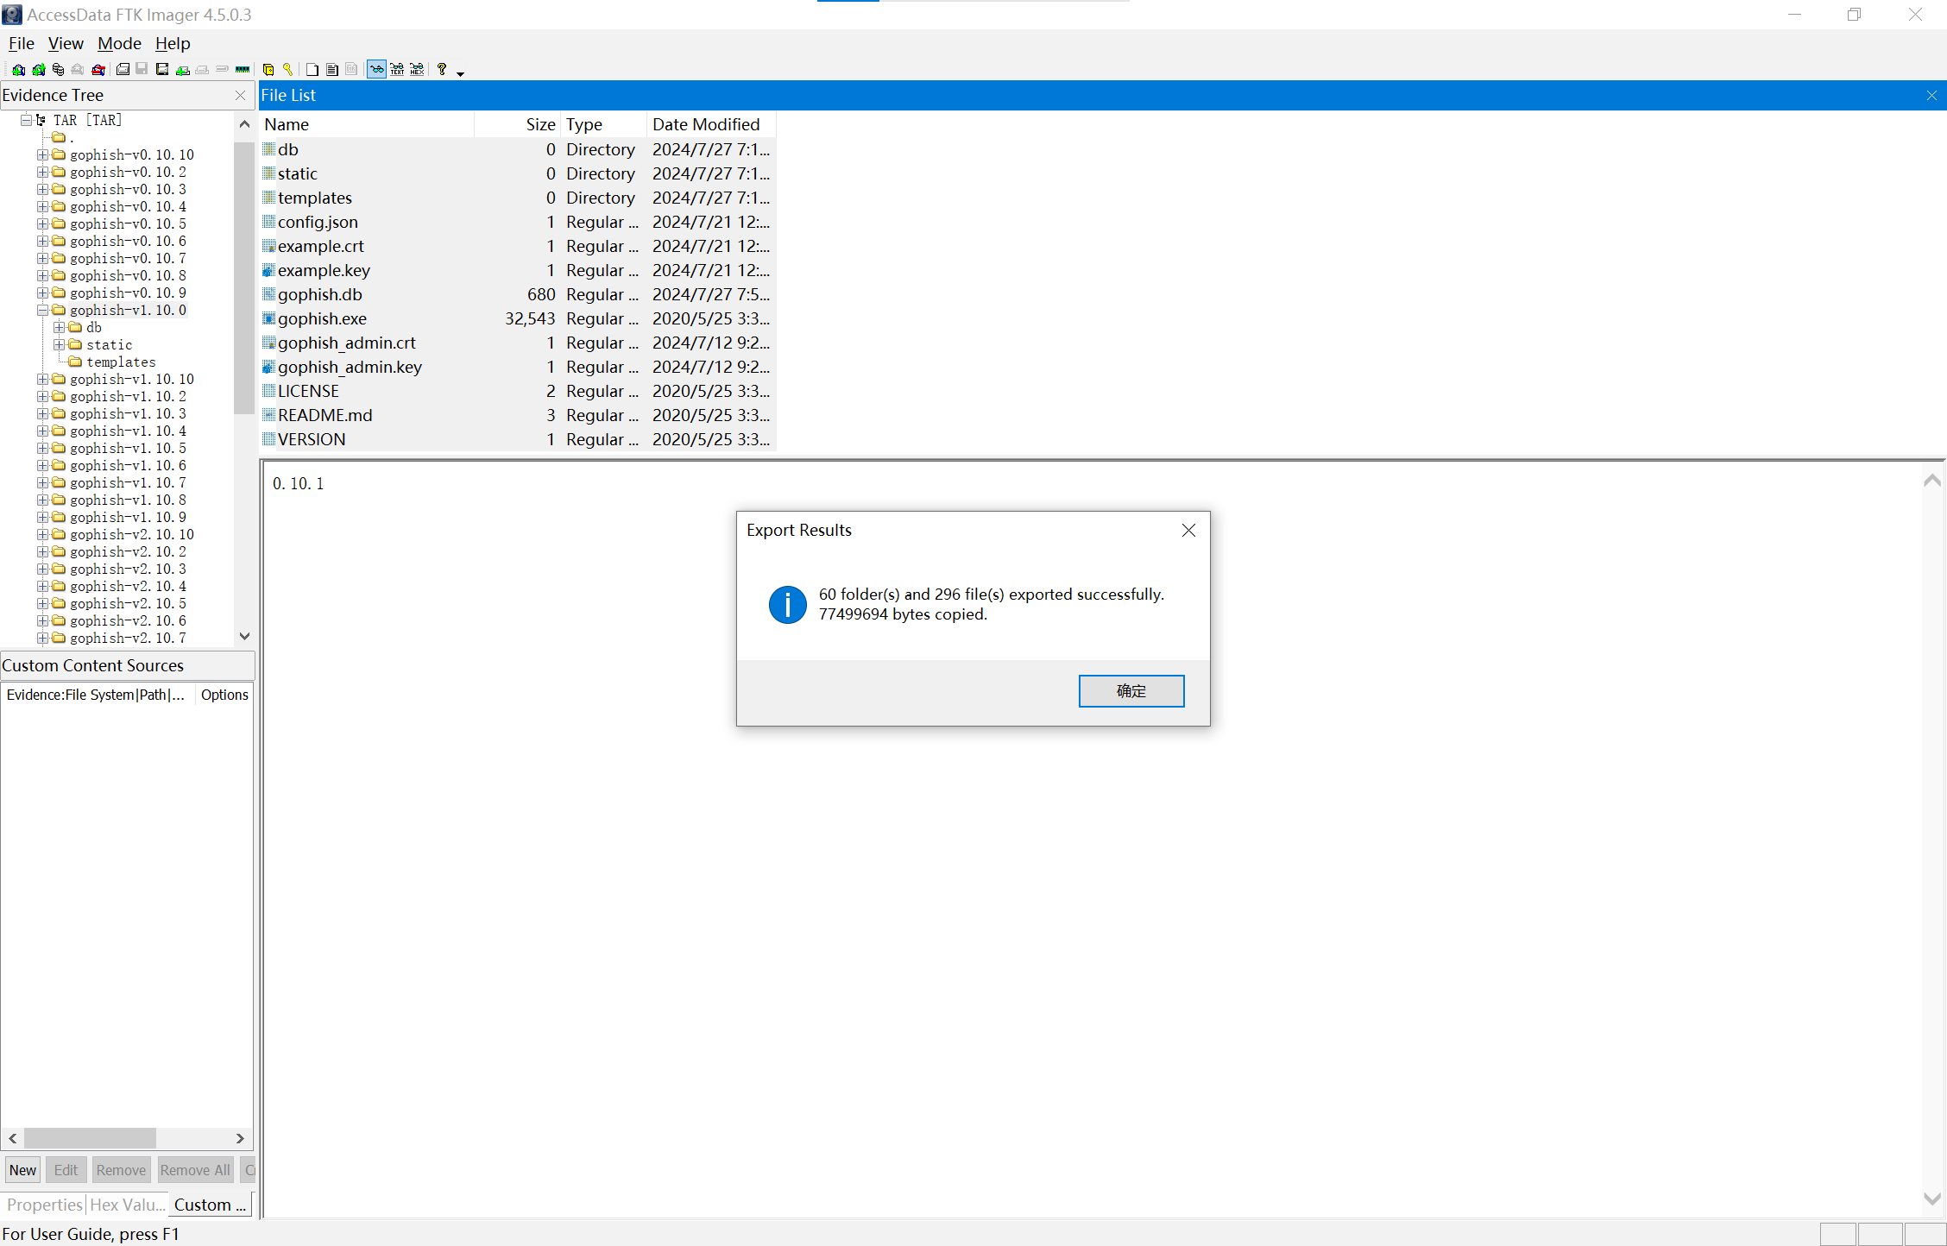Open the File menu
The height and width of the screenshot is (1246, 1947).
tap(22, 43)
